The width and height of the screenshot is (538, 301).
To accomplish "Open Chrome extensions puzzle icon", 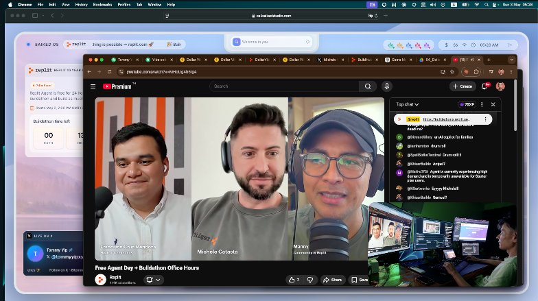I will pos(476,71).
